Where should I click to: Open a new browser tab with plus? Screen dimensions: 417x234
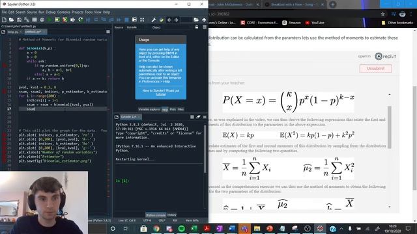pos(333,5)
